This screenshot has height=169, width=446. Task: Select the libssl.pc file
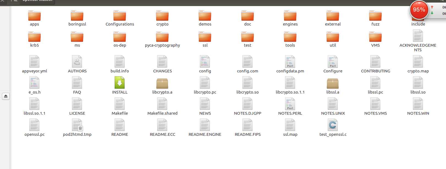[375, 83]
